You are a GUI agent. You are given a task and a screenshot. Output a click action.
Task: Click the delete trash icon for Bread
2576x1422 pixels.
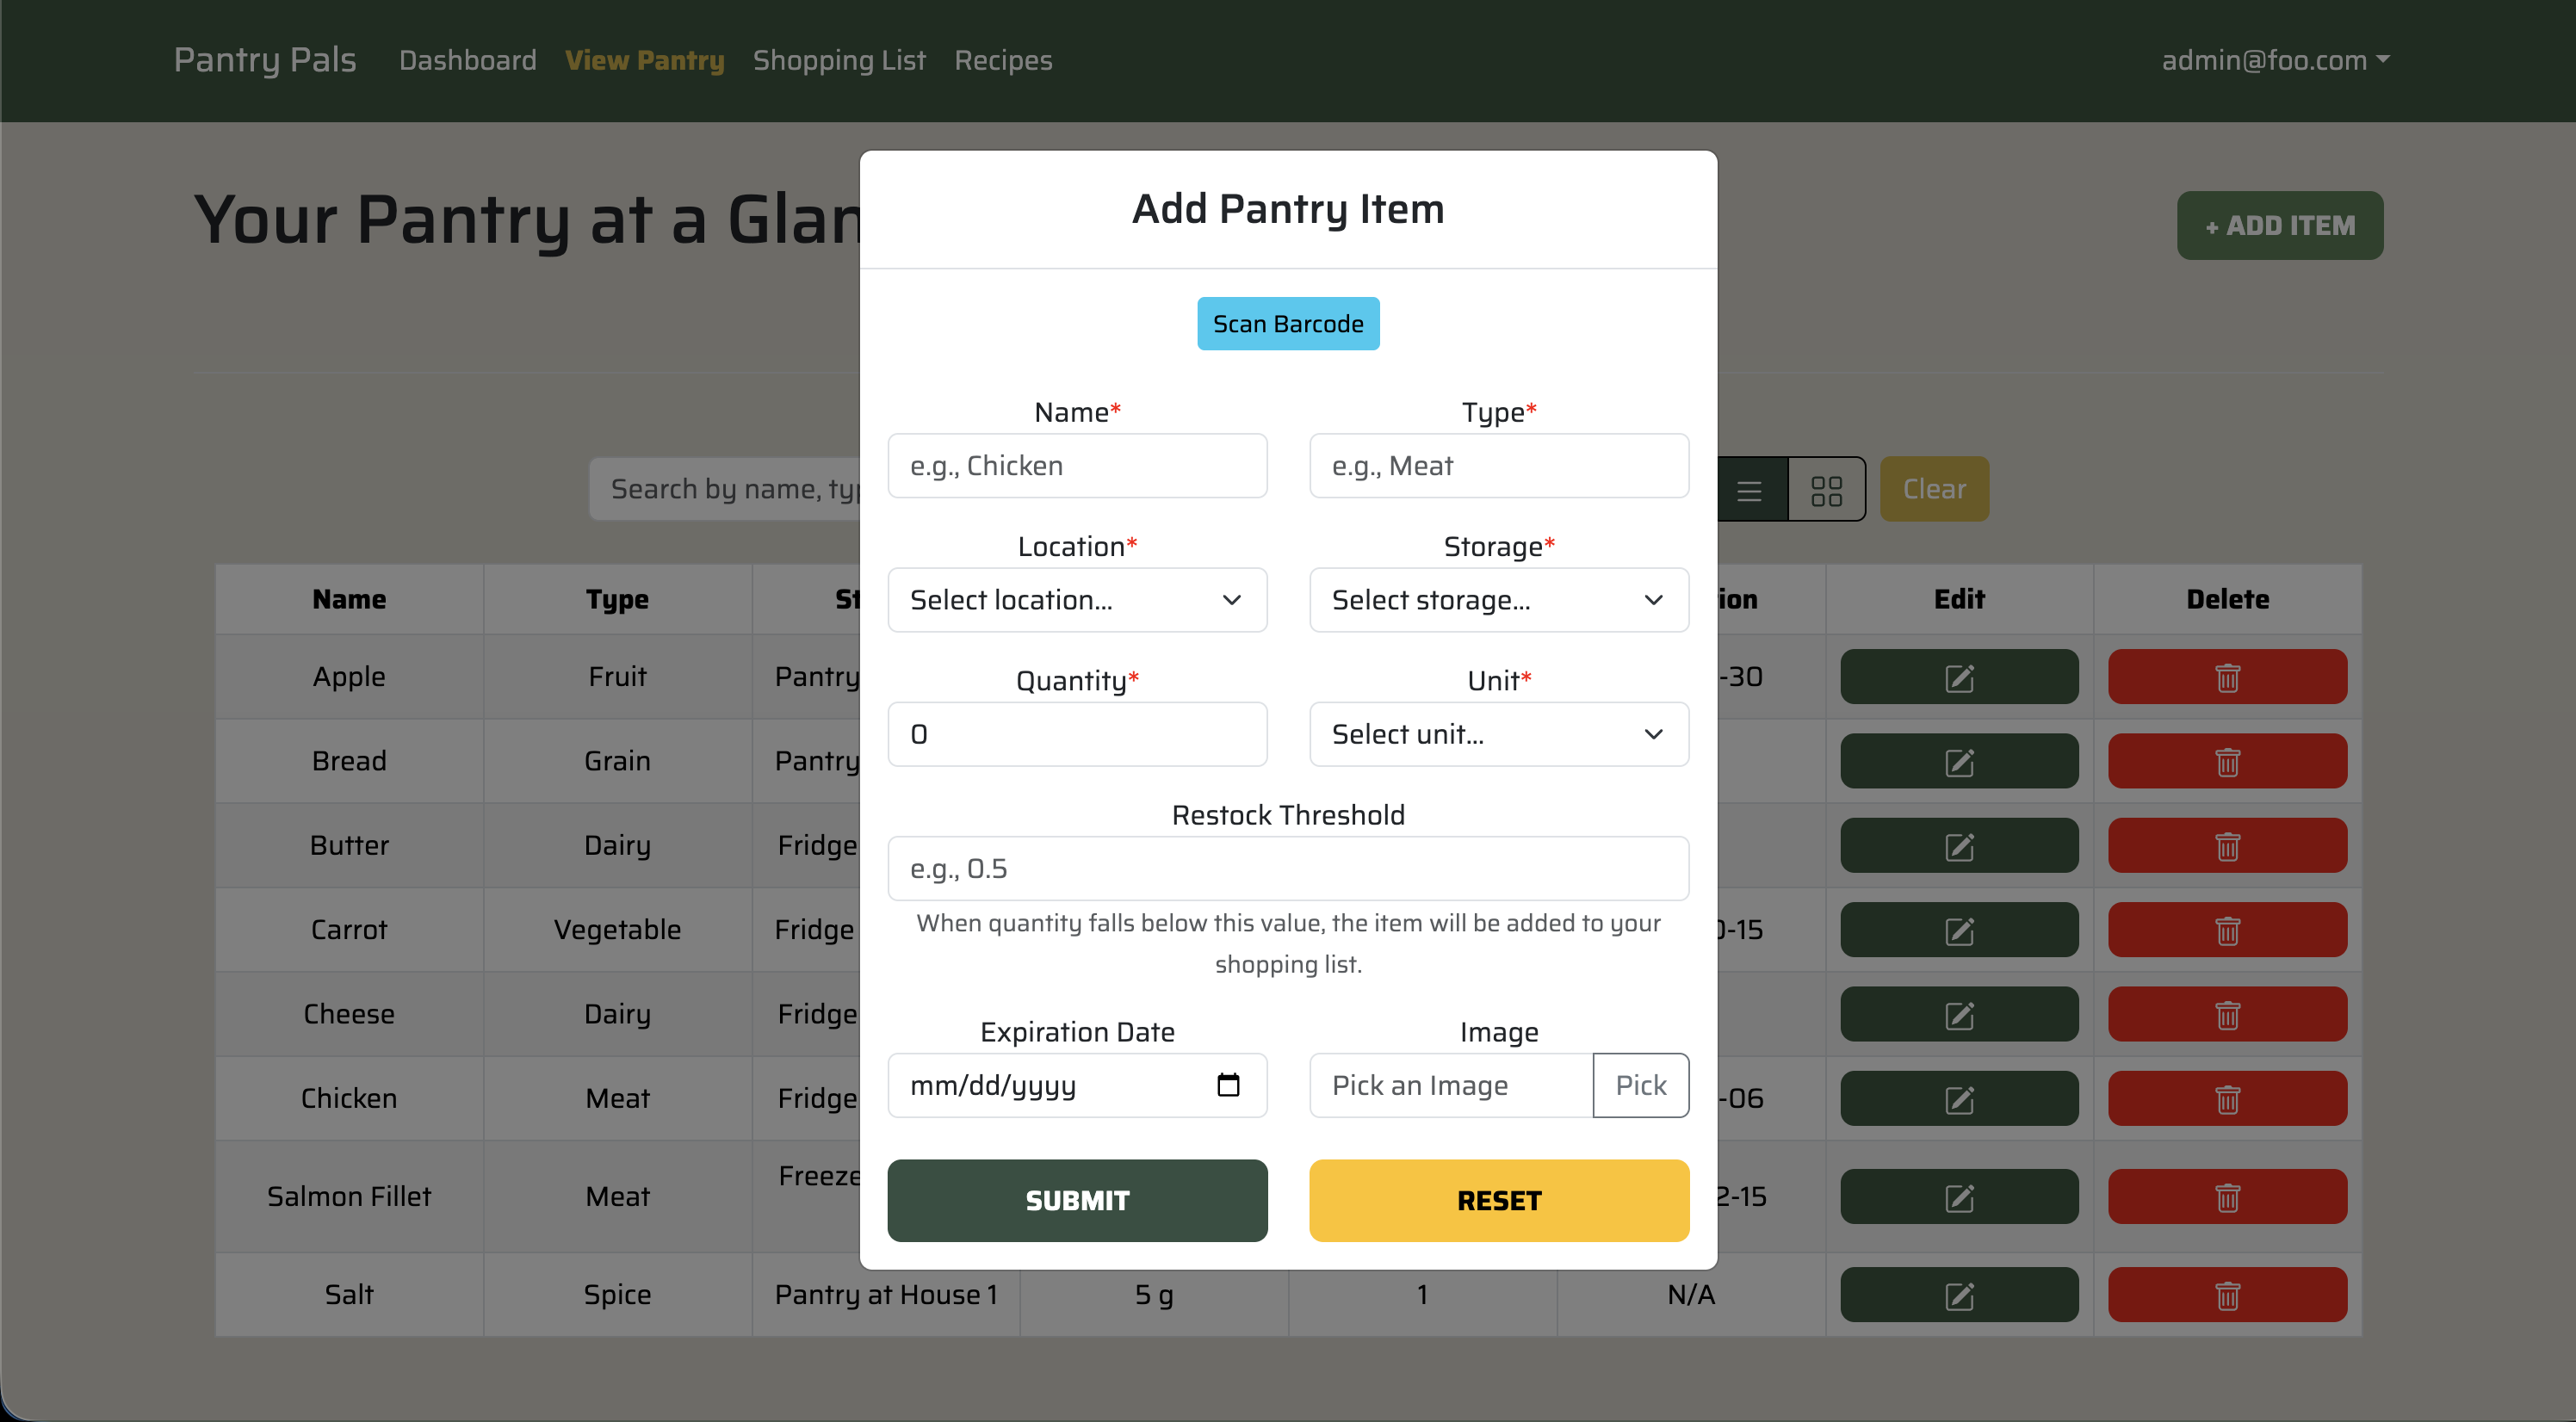pos(2226,761)
